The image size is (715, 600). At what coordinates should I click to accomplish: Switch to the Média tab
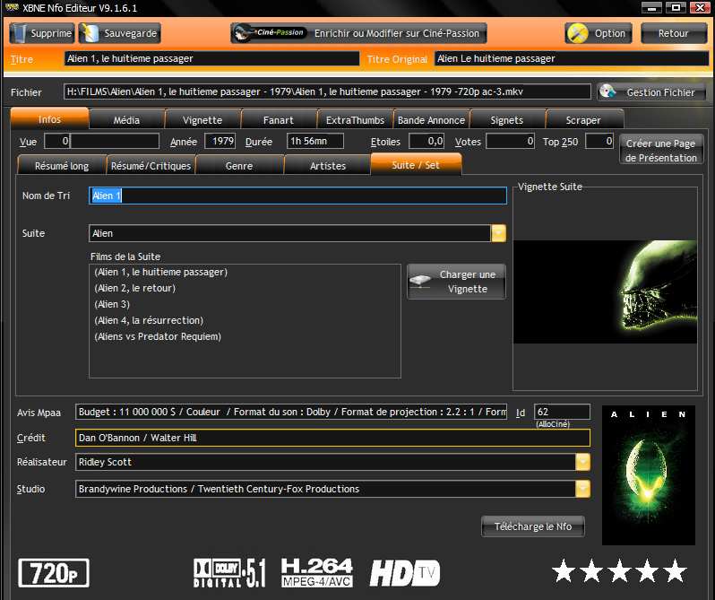126,120
